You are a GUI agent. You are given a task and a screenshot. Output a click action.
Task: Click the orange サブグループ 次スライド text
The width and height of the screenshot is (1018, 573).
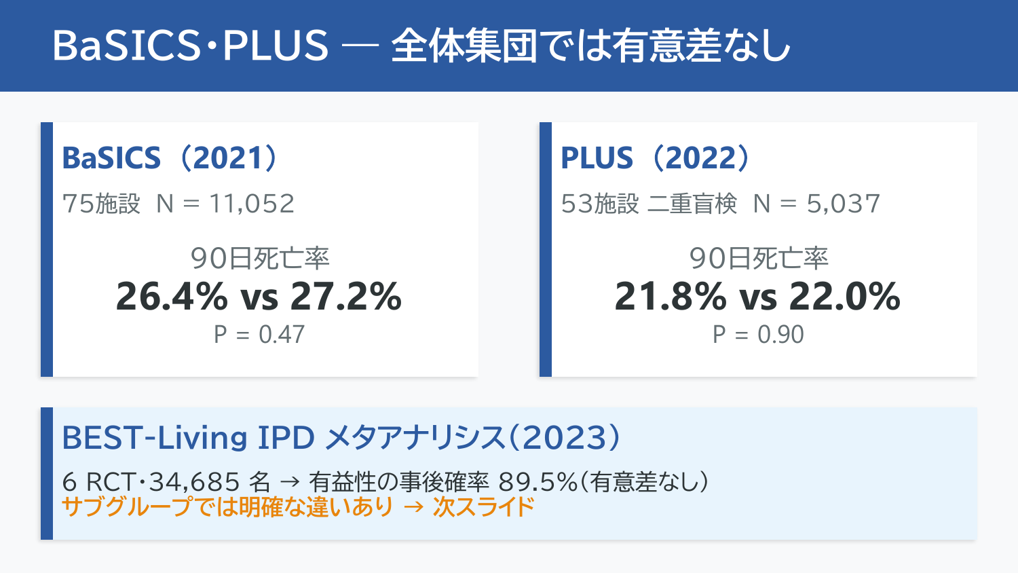click(x=298, y=506)
